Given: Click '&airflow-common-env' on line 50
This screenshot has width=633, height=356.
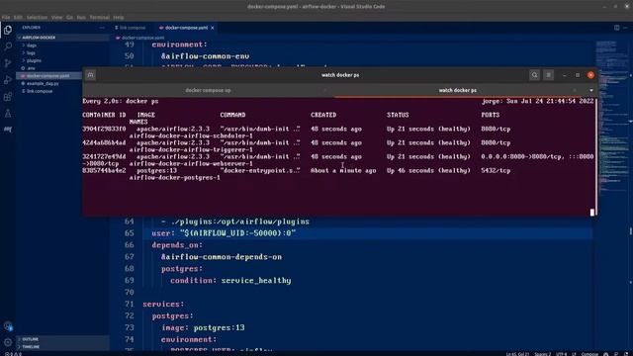Looking at the screenshot, I should tap(205, 56).
